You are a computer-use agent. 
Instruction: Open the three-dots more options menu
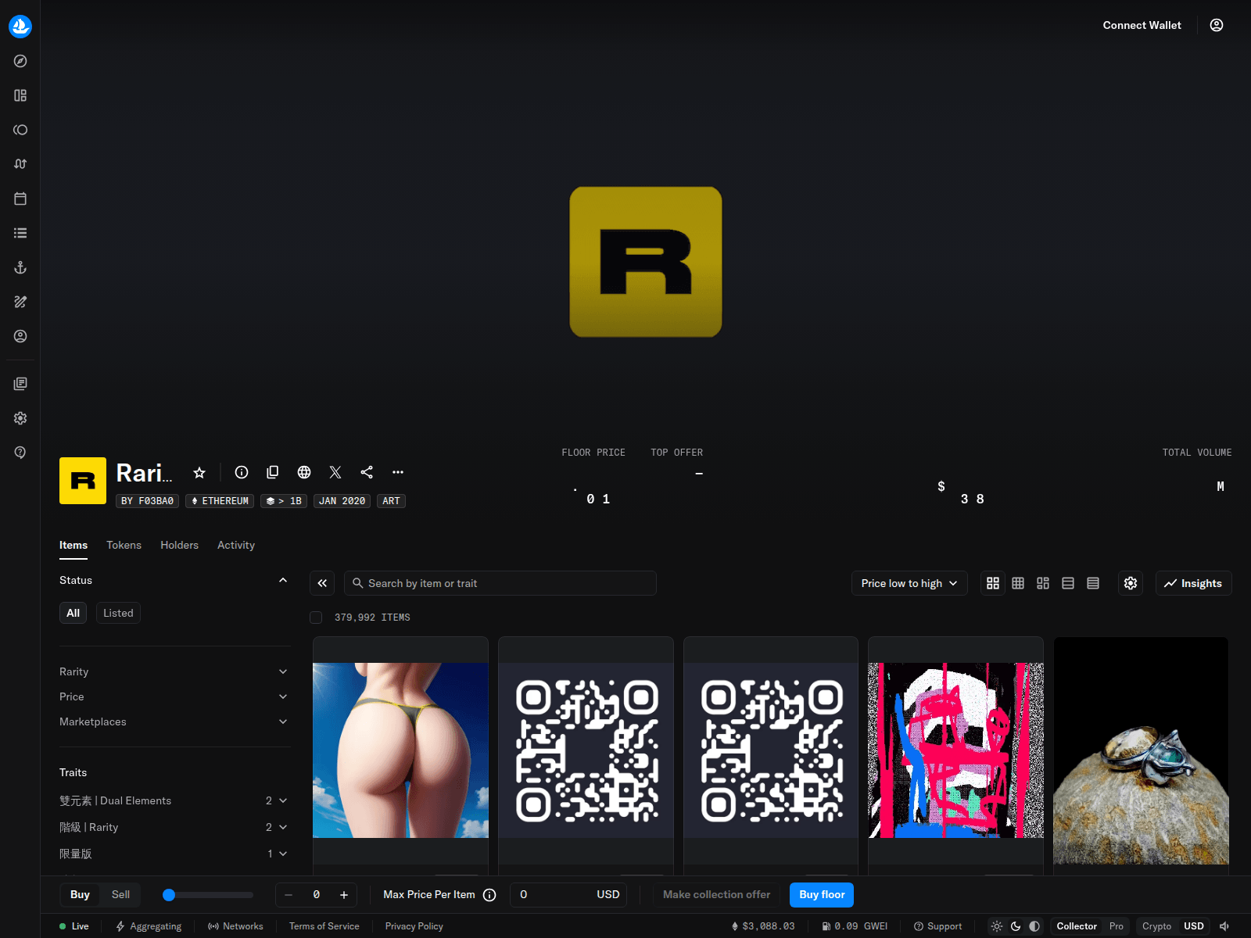coord(398,472)
